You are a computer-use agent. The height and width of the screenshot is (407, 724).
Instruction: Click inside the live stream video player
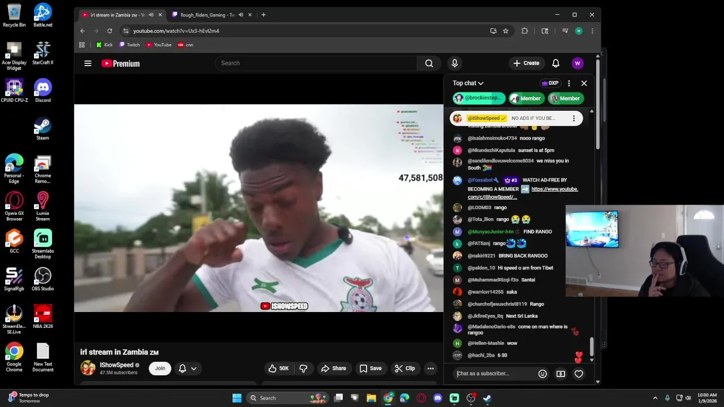pos(258,208)
